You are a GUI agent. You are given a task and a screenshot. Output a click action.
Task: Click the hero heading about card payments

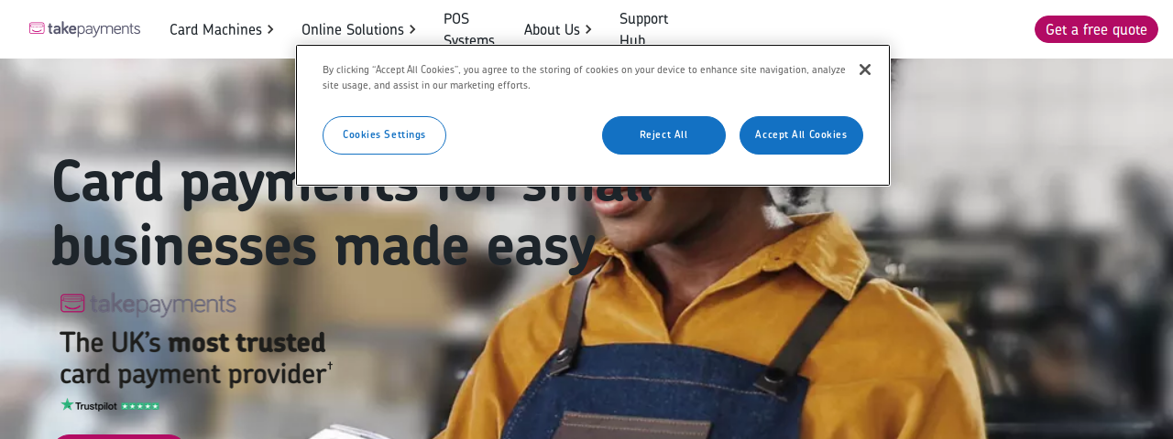(353, 212)
